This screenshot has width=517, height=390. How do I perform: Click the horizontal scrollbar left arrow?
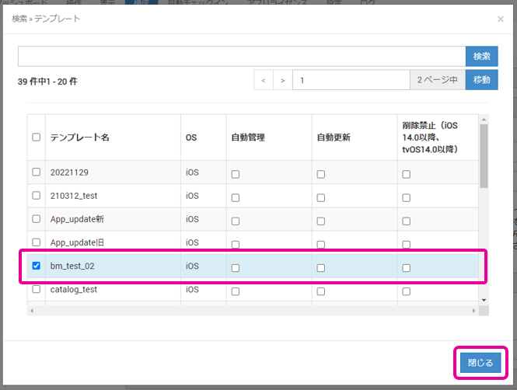click(32, 311)
